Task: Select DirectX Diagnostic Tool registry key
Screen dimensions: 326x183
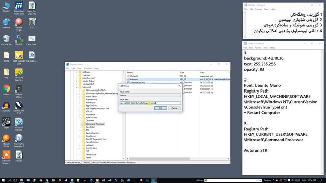Action: 96,139
